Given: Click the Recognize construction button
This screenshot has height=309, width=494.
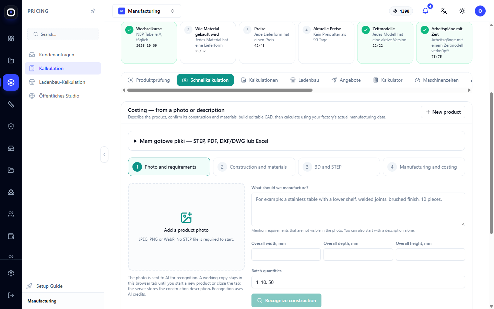Looking at the screenshot, I should pos(286,300).
